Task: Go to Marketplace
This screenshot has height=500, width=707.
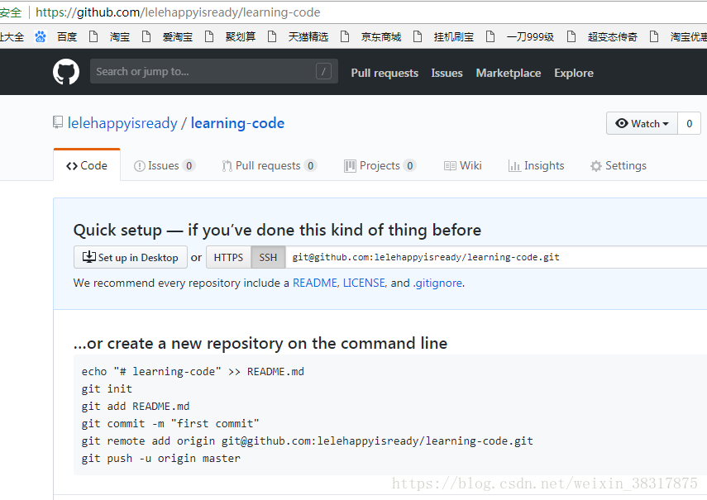Action: click(509, 73)
